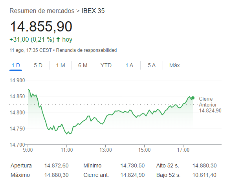Show the 1 A yearly chart
Viewport: 242px width, 182px height.
point(129,65)
